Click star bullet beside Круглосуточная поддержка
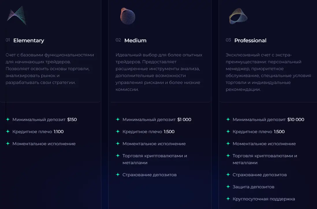Screen dimensions: 317x209 click(x=228, y=199)
